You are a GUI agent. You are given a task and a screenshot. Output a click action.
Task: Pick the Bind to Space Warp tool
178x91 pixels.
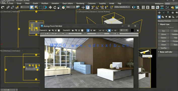click(17, 7)
